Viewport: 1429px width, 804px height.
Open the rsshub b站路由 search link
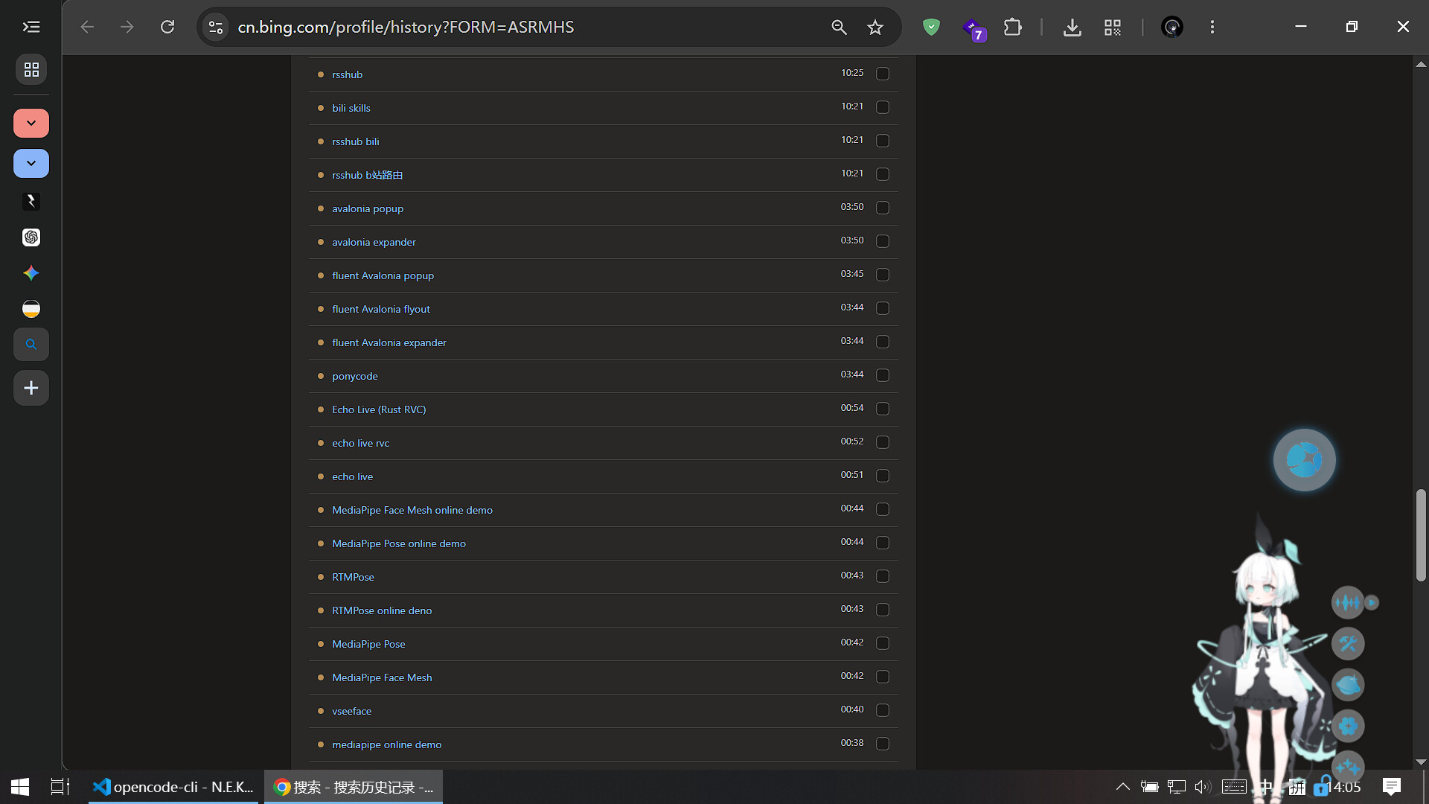[367, 175]
